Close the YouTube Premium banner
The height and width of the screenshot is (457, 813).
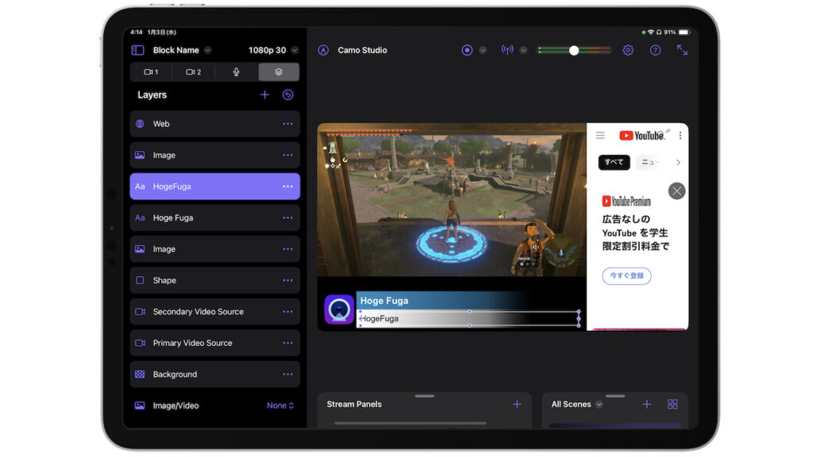click(x=676, y=190)
